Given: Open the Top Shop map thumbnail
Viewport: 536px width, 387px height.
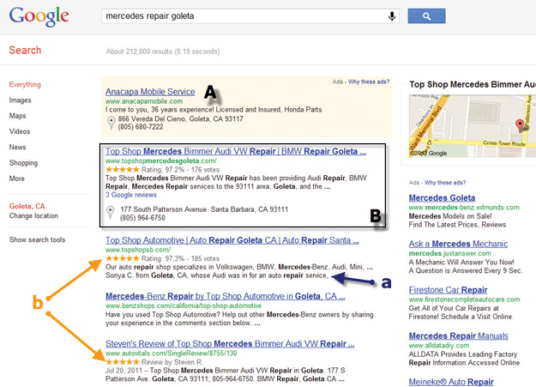Looking at the screenshot, I should click(473, 126).
